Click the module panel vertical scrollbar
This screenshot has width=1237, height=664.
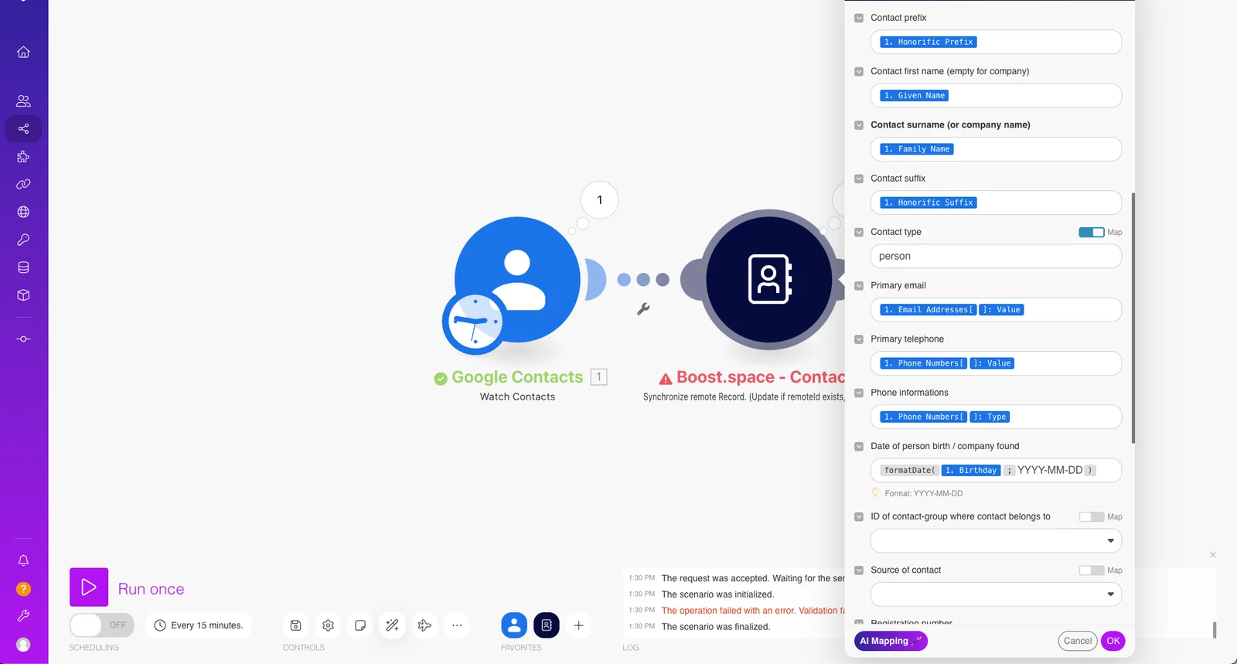pyautogui.click(x=1133, y=318)
